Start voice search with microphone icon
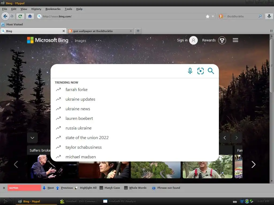 (190, 71)
